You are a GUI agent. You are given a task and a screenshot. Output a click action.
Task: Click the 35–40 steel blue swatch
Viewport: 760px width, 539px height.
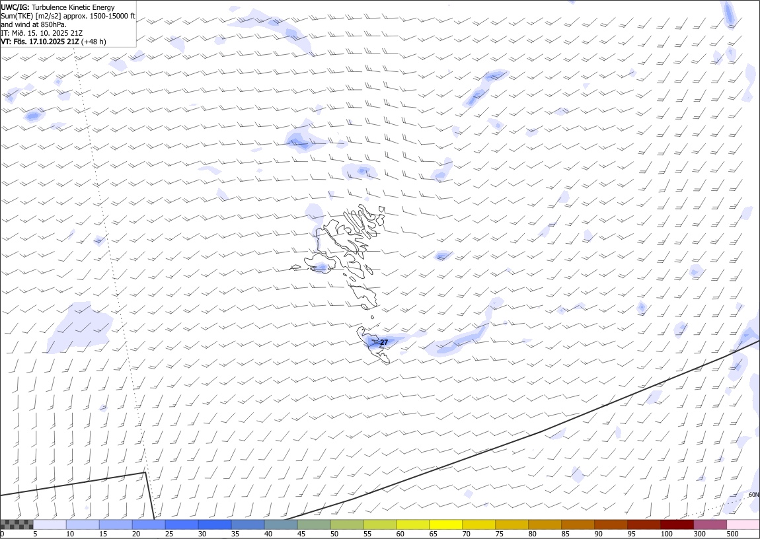pos(248,524)
